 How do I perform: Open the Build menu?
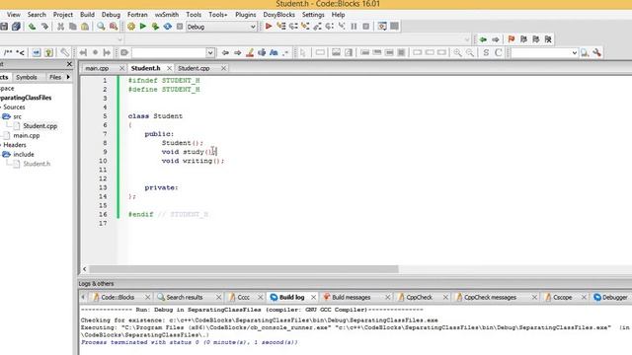point(87,15)
